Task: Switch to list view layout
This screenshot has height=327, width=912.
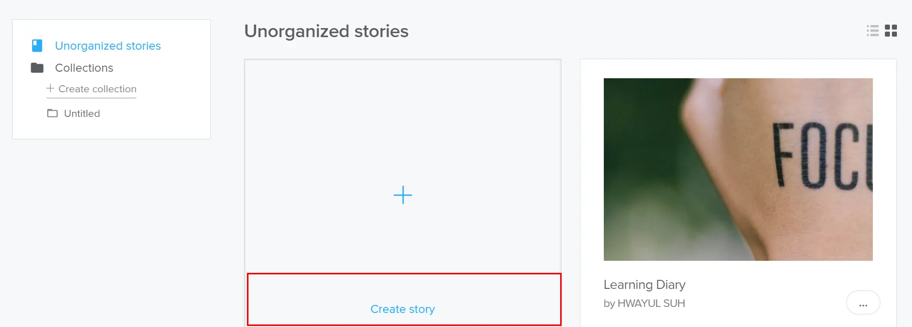Action: [872, 31]
